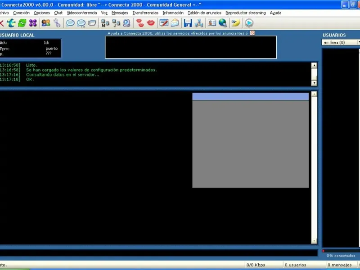Click the globe connect icon in toolbar
360x270 pixels.
(11, 23)
